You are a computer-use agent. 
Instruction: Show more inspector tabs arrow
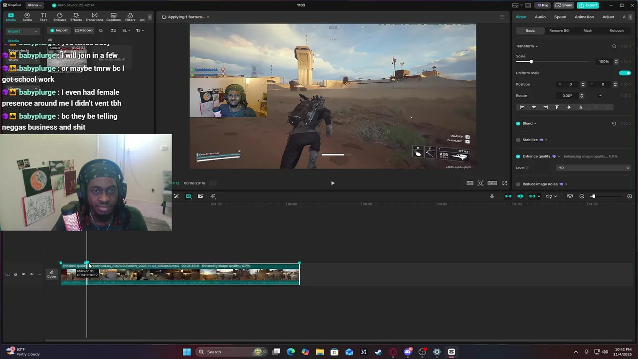(631, 17)
